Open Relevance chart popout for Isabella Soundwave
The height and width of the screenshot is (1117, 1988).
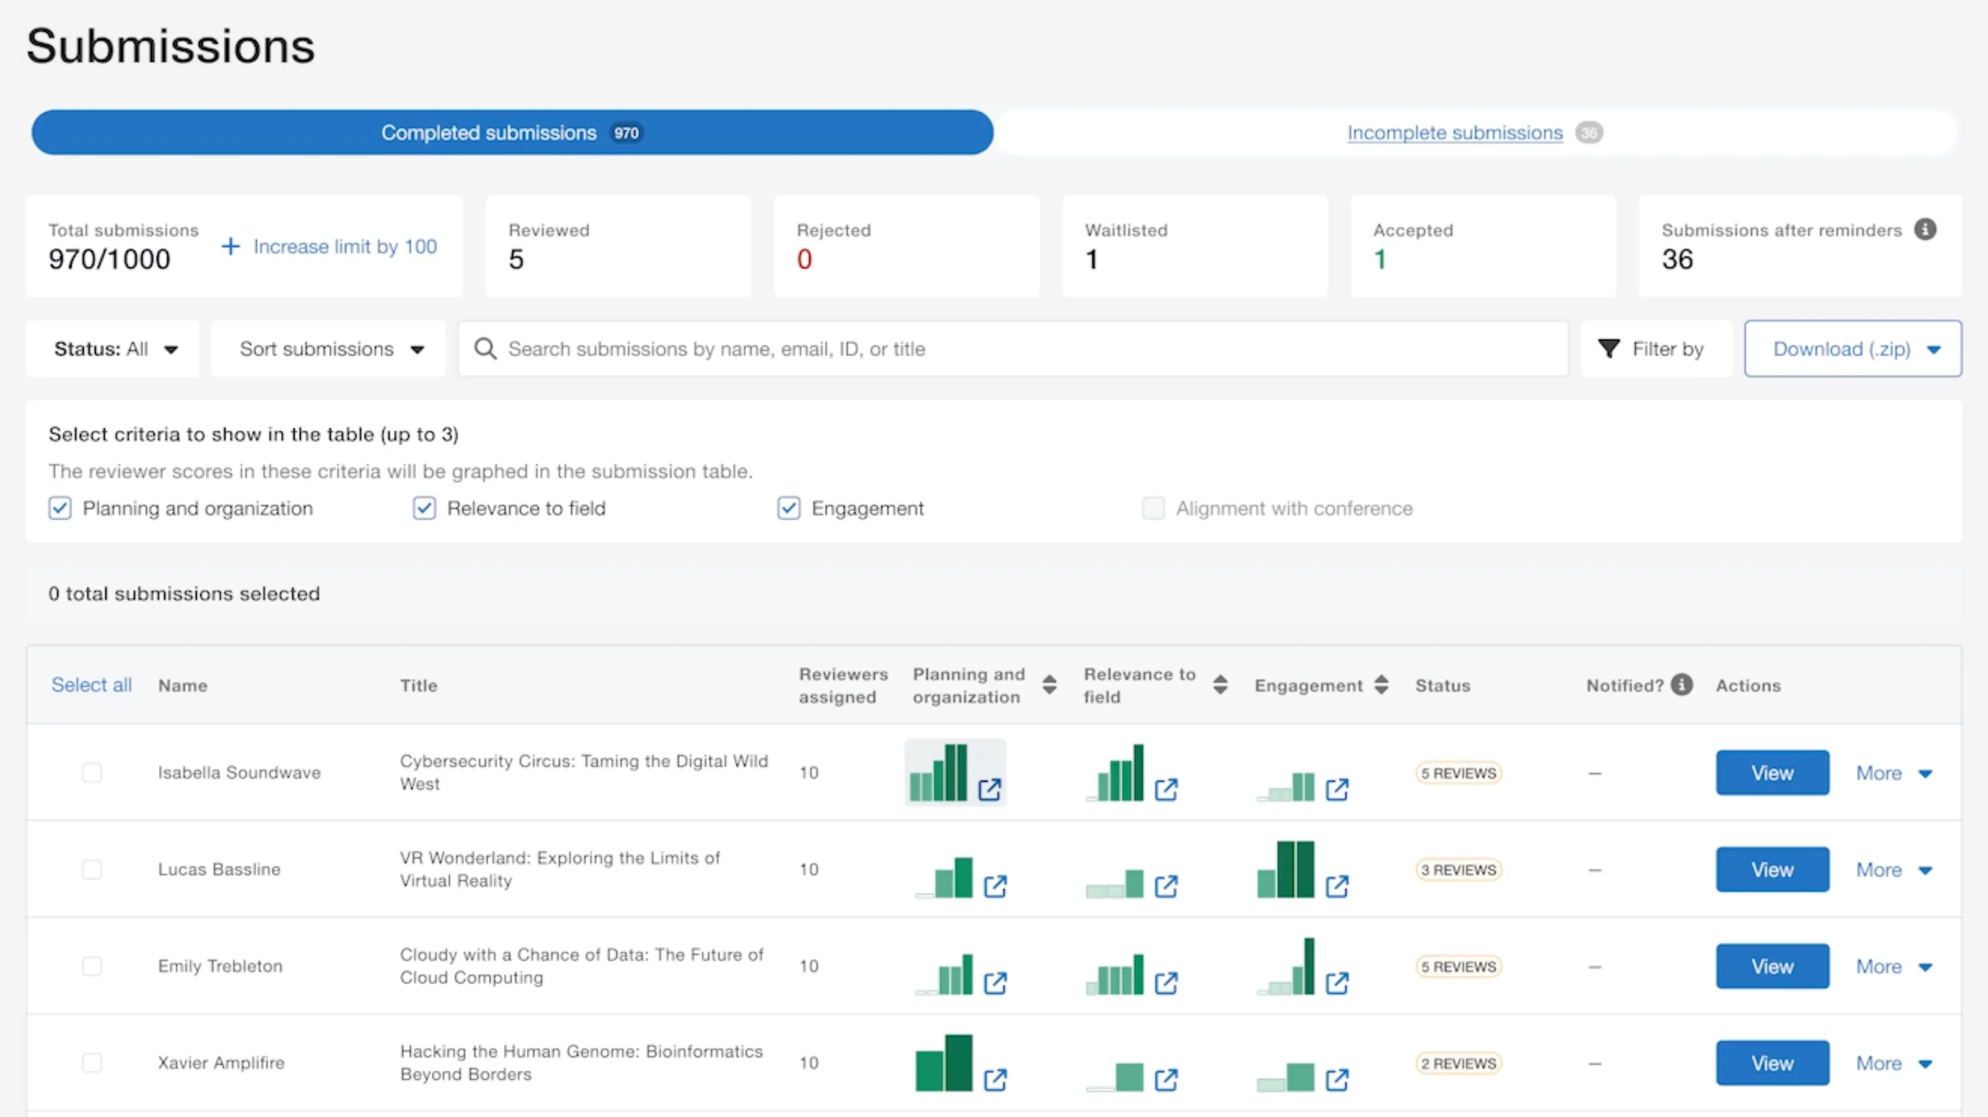(1166, 789)
